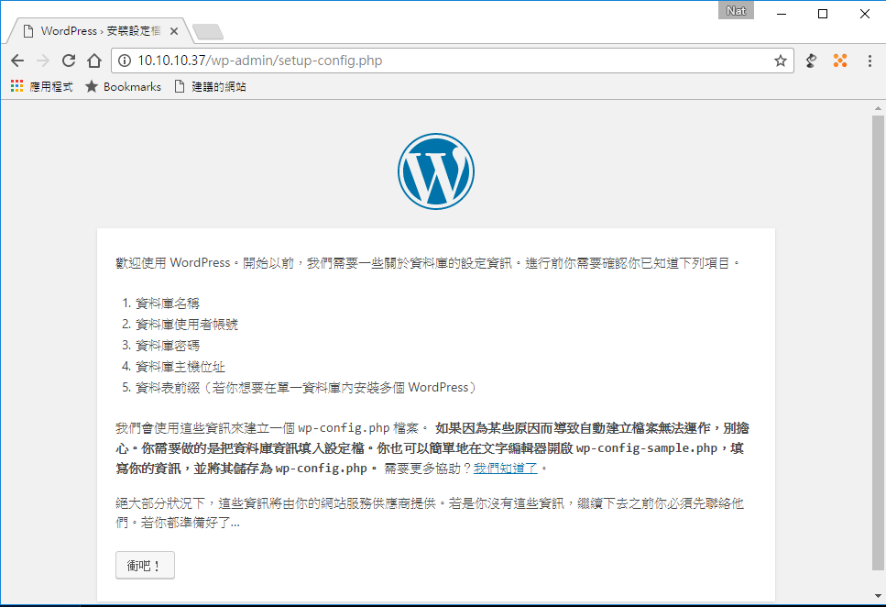Click the 衝吧！ button to continue
Viewport: 886px width, 607px height.
click(145, 565)
